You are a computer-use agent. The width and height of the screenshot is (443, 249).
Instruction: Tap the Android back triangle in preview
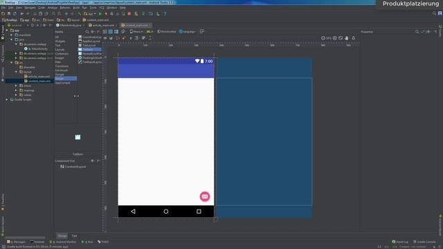pos(133,211)
